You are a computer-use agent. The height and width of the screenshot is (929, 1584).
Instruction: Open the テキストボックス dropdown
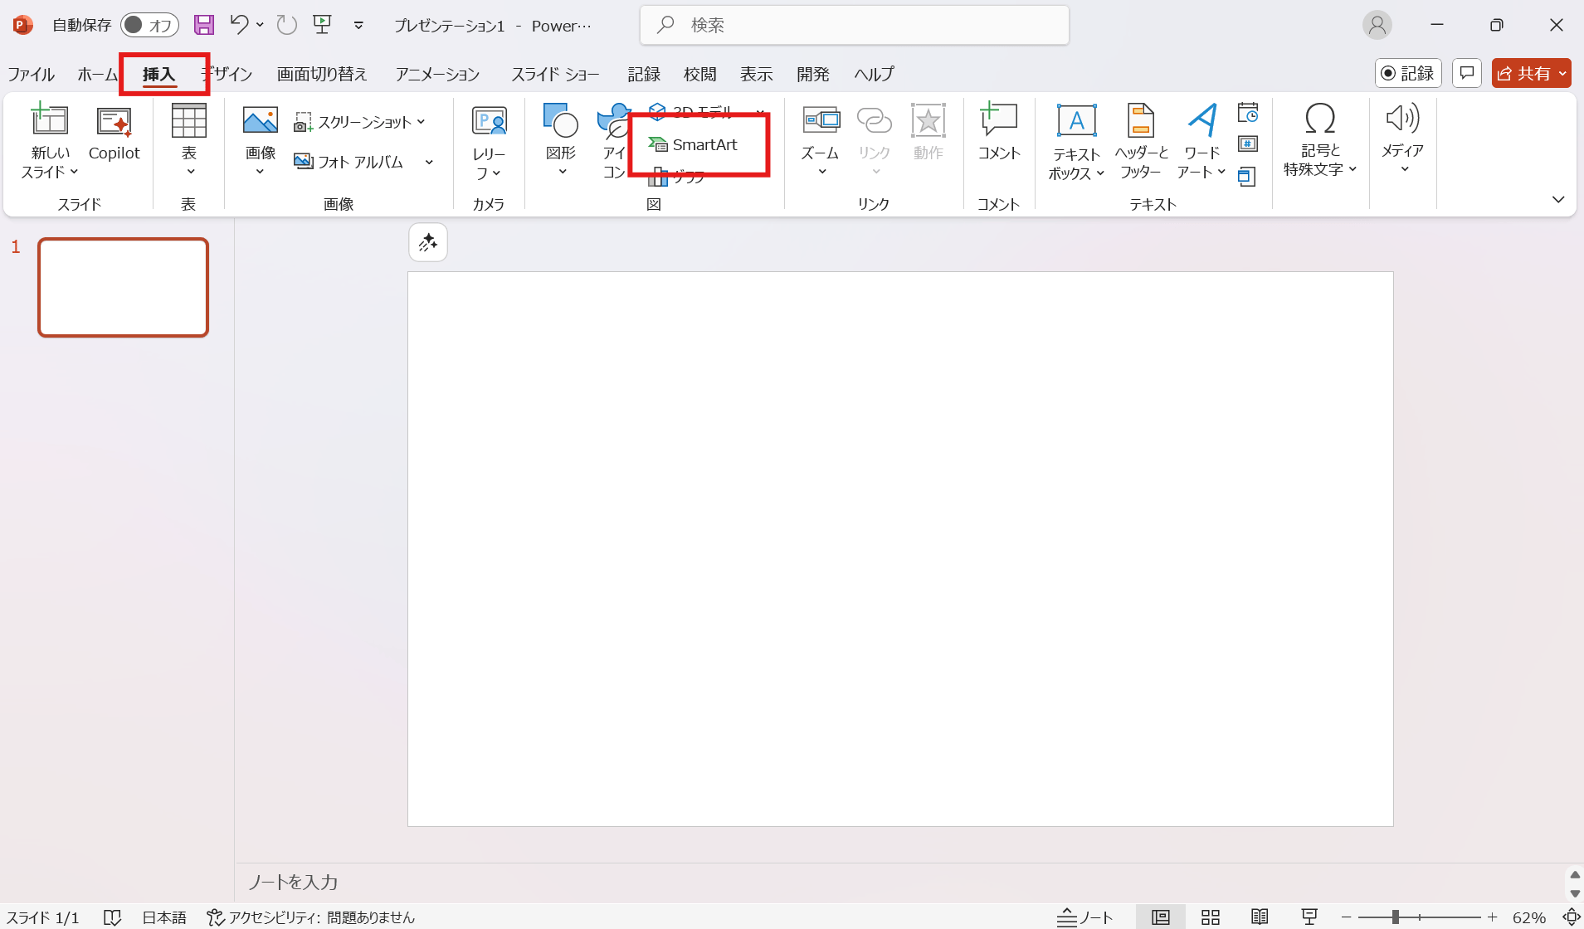point(1075,141)
